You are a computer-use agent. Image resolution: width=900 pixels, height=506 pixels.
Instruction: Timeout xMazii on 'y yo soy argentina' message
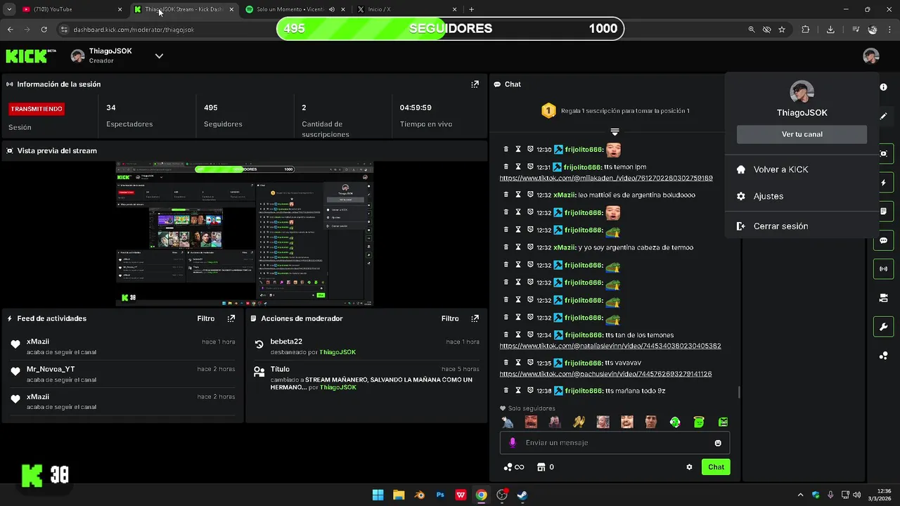(518, 247)
